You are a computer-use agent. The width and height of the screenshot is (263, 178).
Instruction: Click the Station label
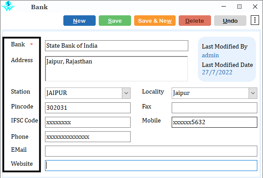pos(21,92)
